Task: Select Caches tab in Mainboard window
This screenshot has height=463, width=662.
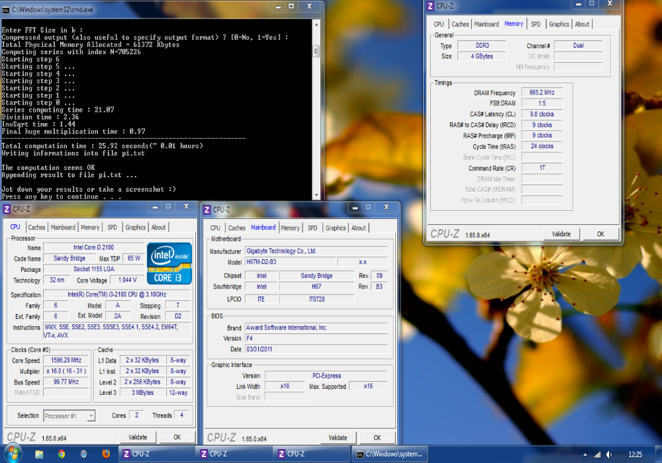Action: point(237,228)
